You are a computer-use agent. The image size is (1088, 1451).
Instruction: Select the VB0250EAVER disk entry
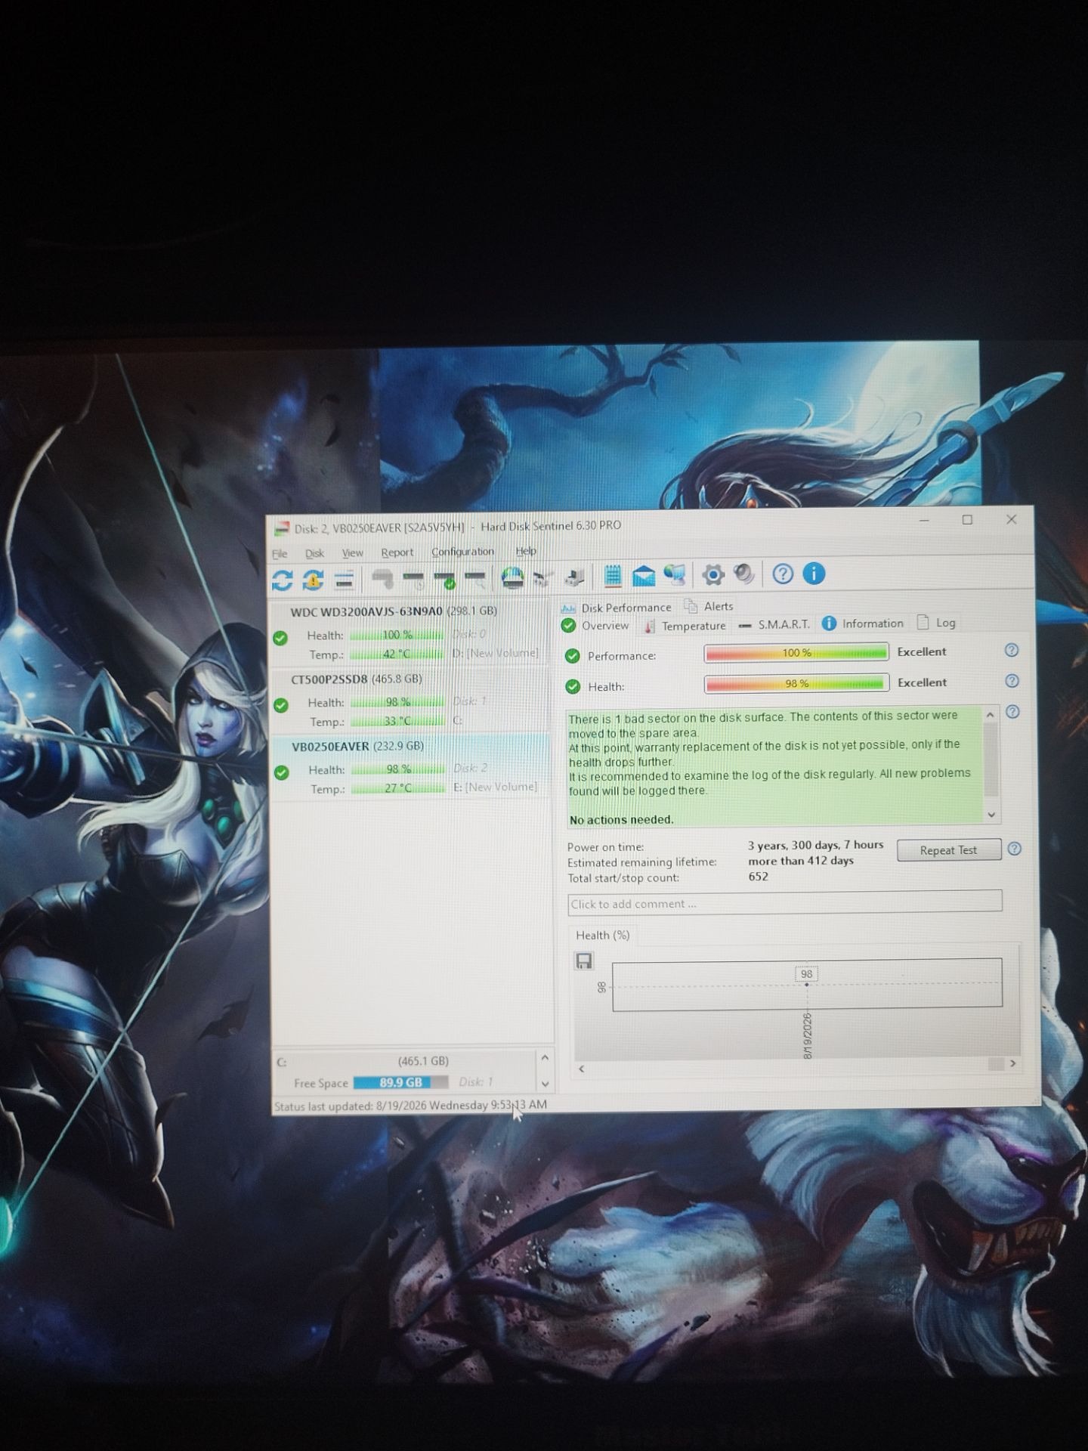[410, 767]
